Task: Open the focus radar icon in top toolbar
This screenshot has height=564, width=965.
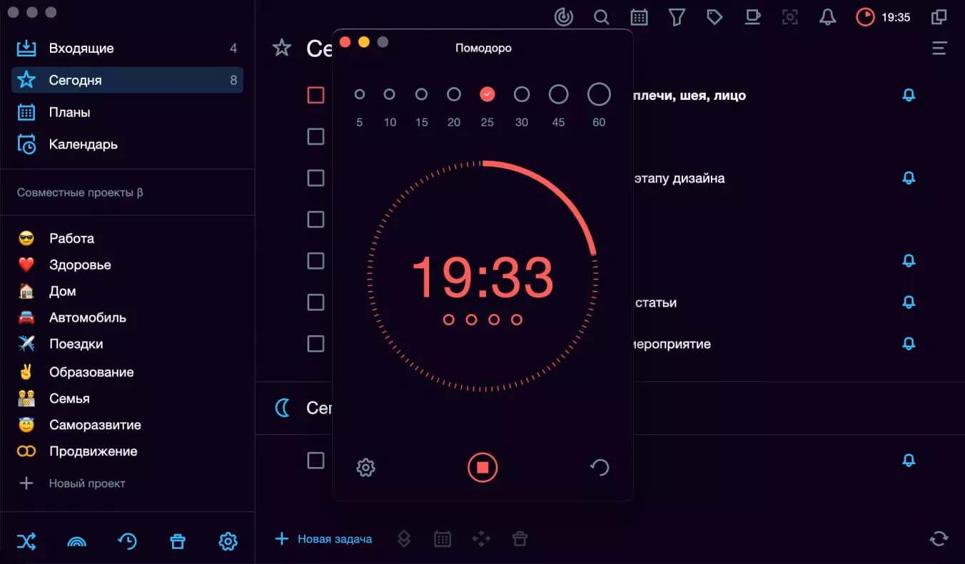Action: tap(564, 17)
